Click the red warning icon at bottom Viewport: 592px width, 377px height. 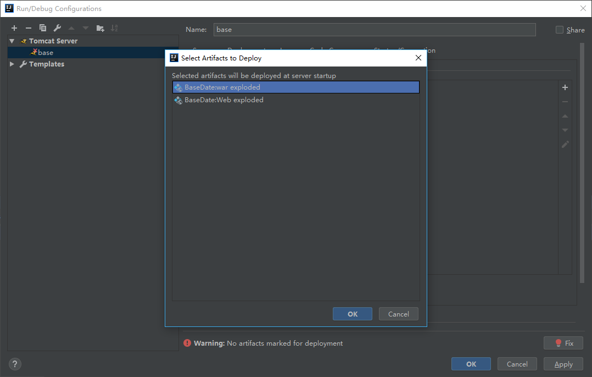pos(187,343)
